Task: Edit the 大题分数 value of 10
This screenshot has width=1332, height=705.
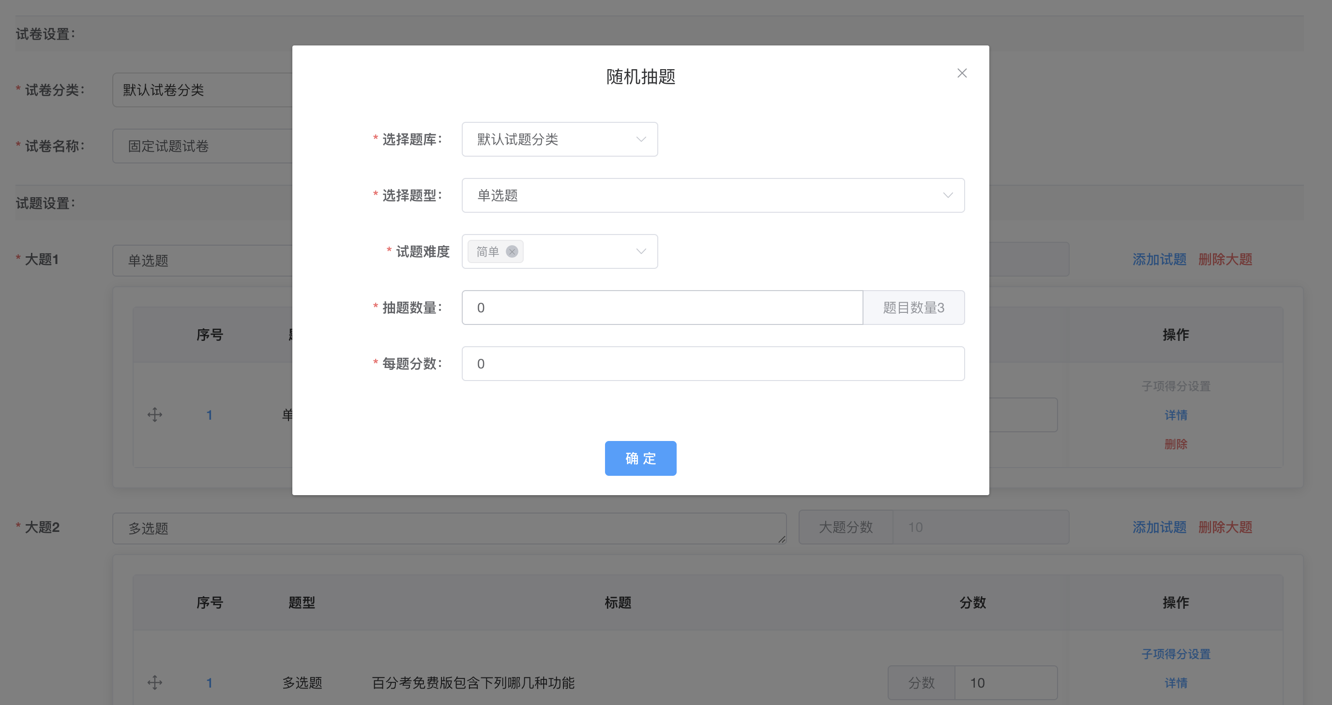Action: tap(982, 528)
